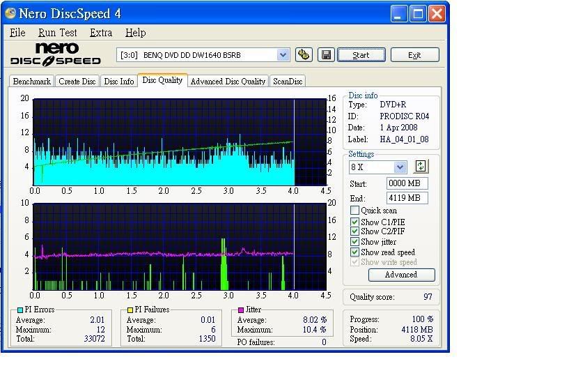Uncheck Show C2/PIF
Screen dimensions: 585x366
[x=354, y=231]
